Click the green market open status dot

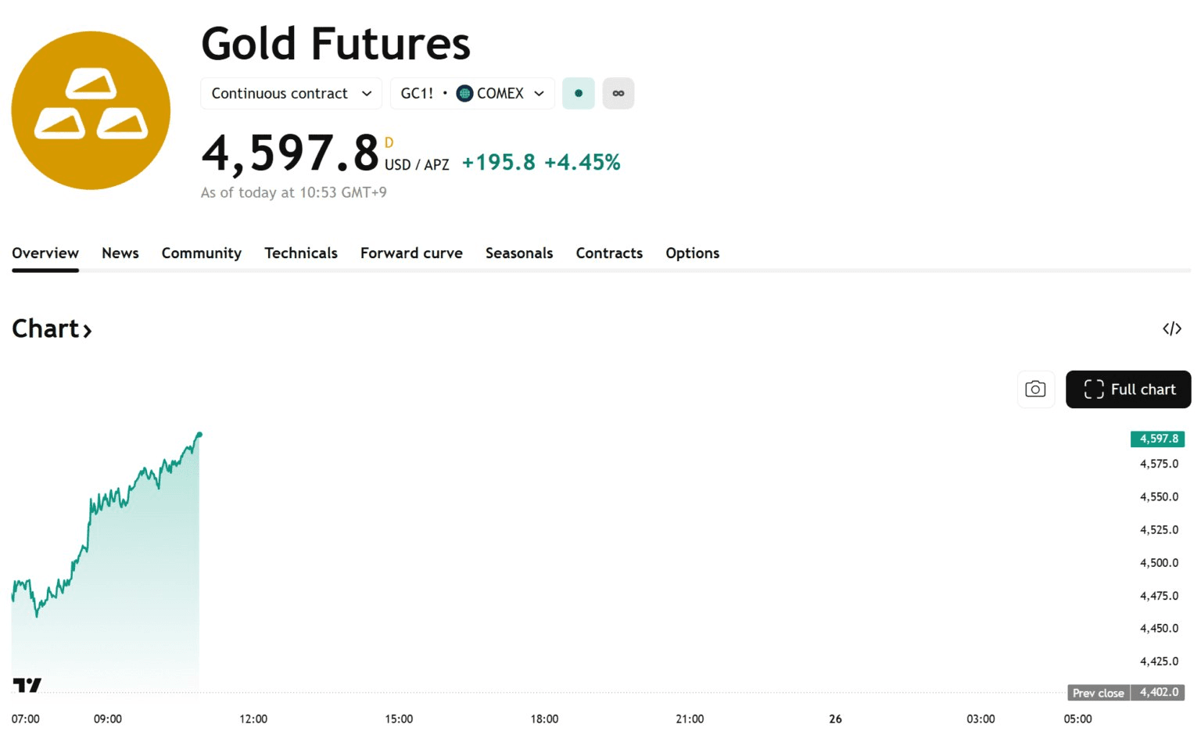(578, 93)
